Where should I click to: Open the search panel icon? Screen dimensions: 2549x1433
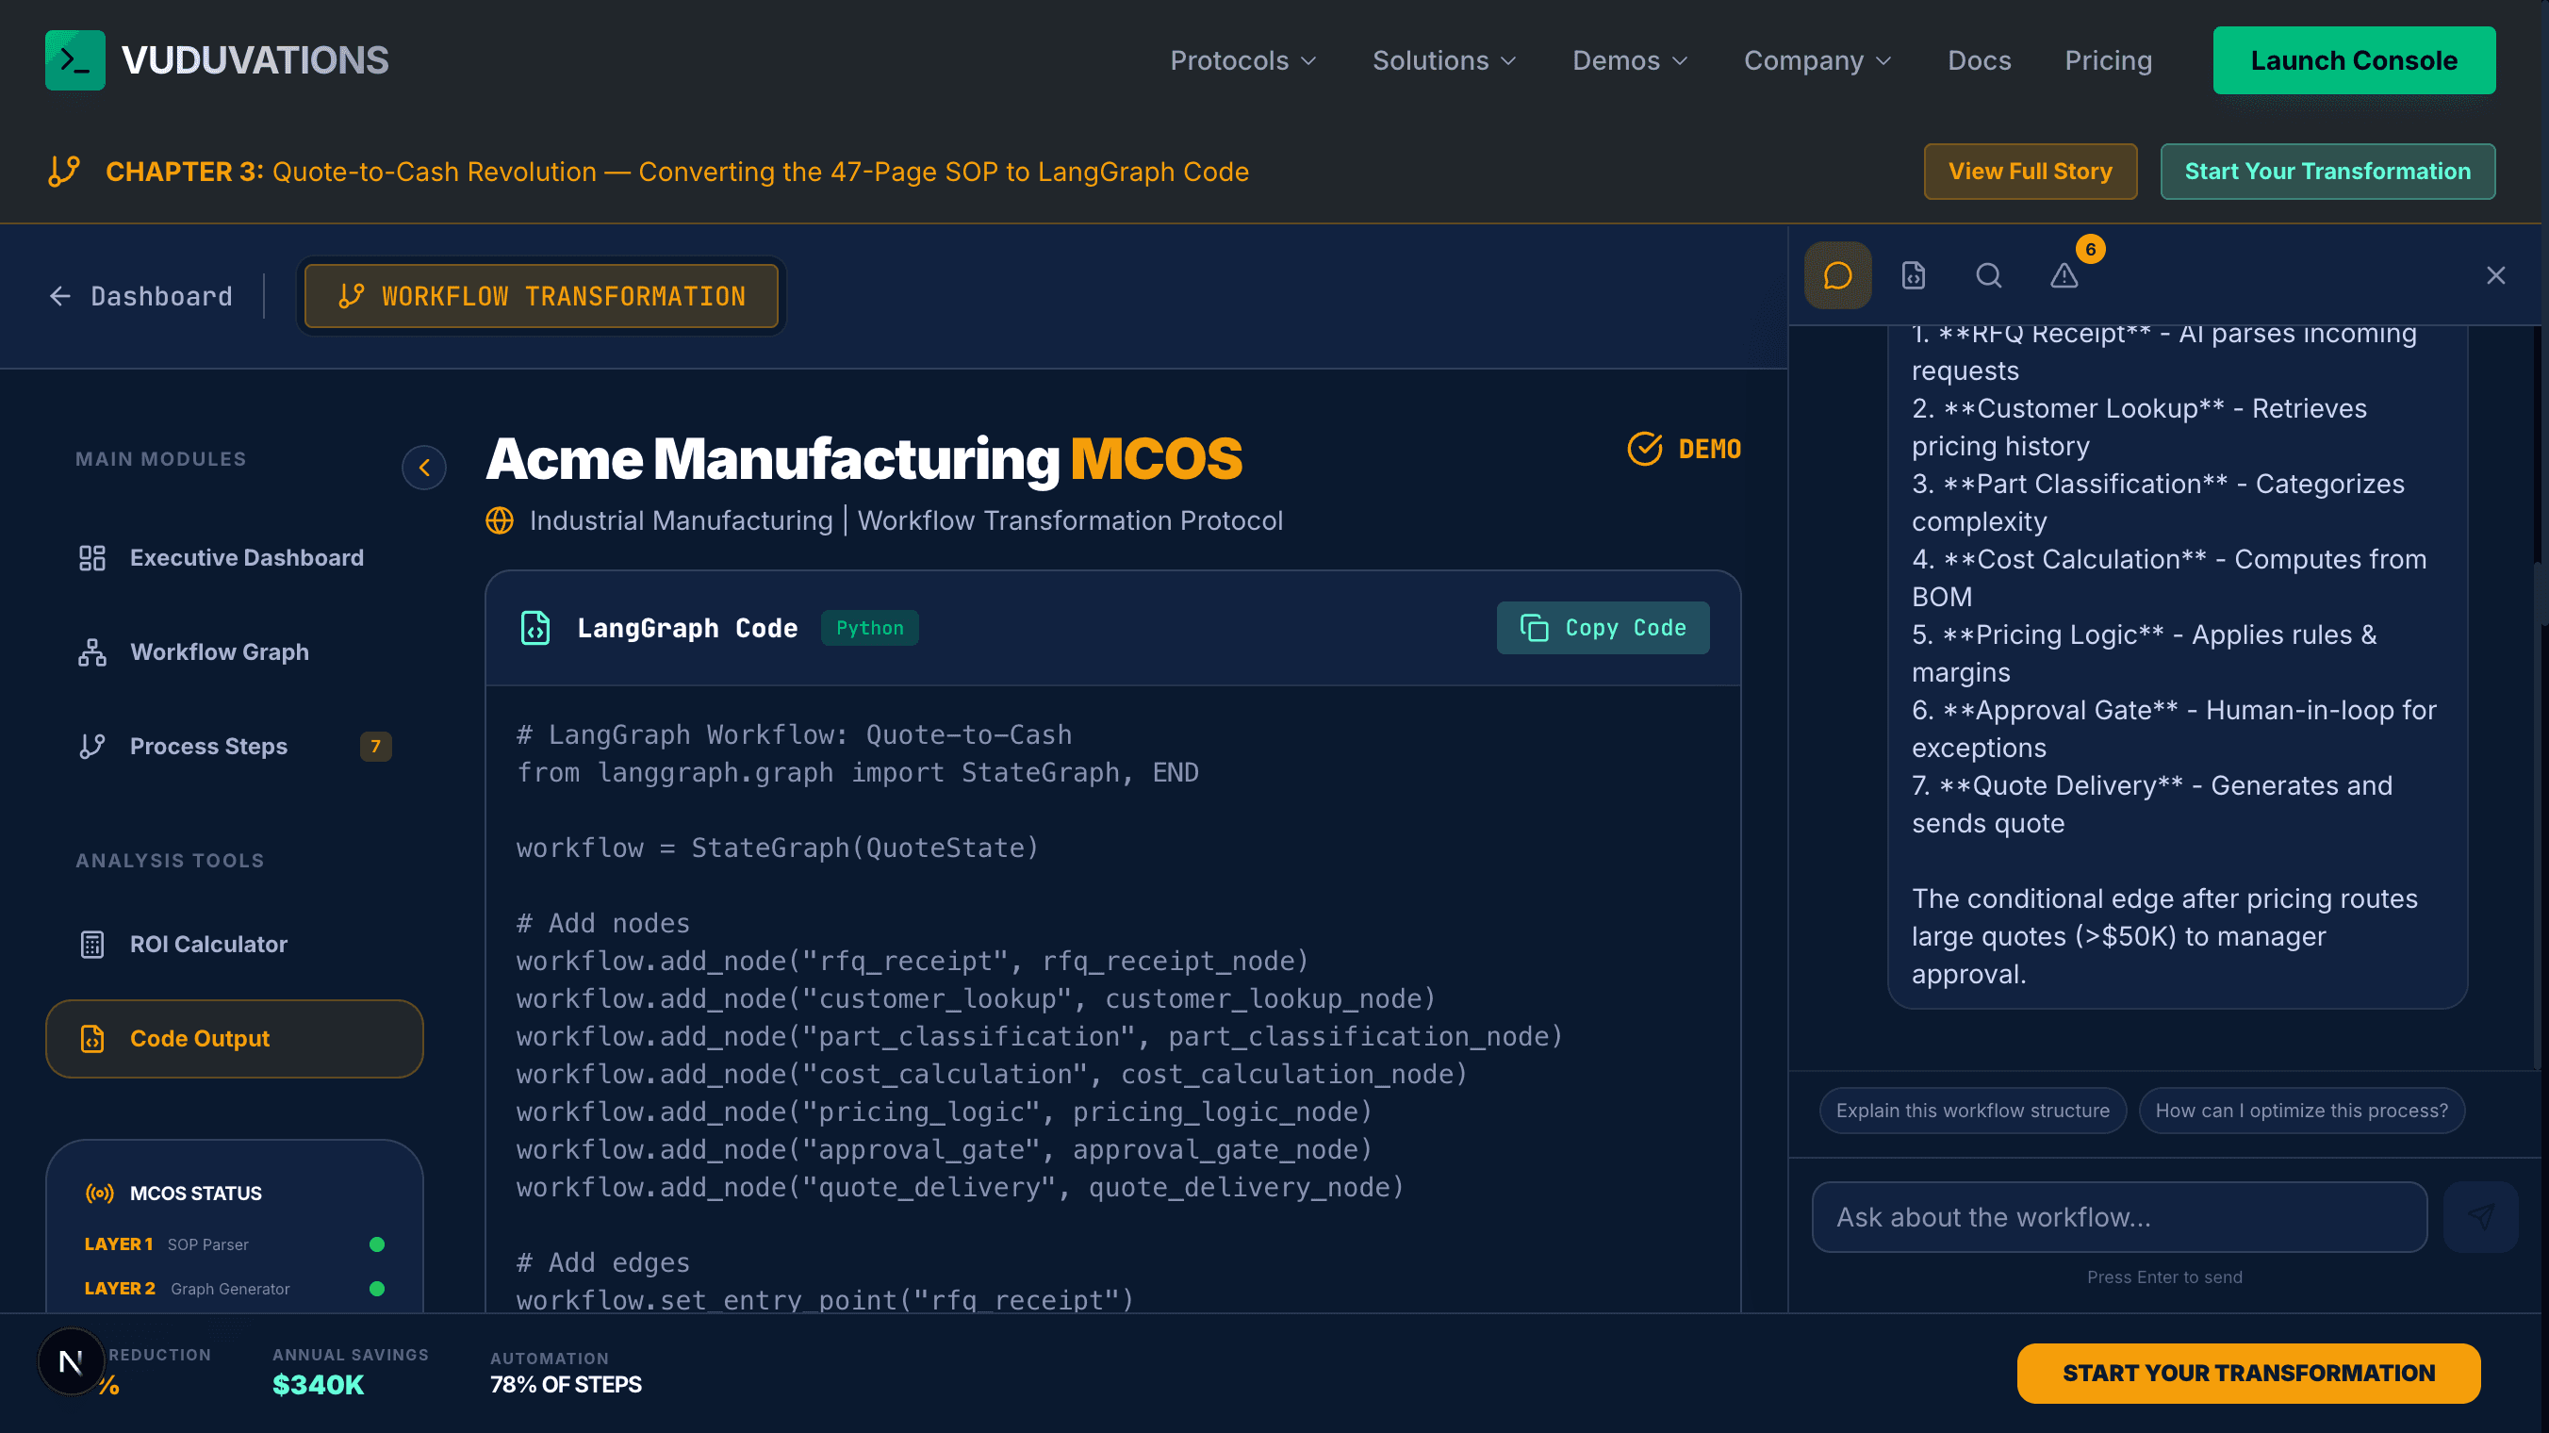1989,275
